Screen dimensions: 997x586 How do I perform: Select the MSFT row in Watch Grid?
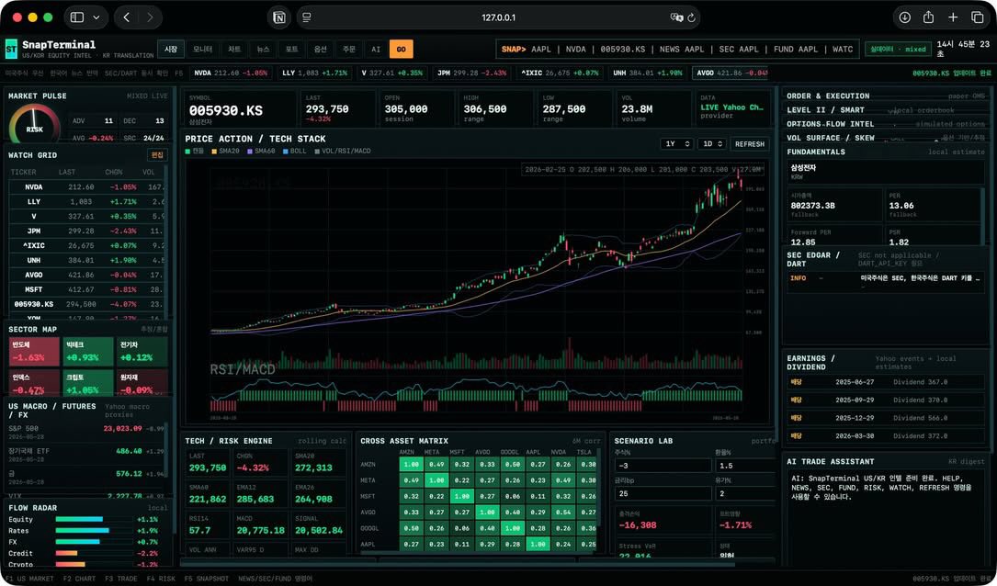[86, 289]
